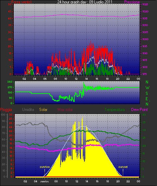Viewport: 157px width, 186px height.
Task: Click wind direction axis value 180
Action: tap(10, 92)
